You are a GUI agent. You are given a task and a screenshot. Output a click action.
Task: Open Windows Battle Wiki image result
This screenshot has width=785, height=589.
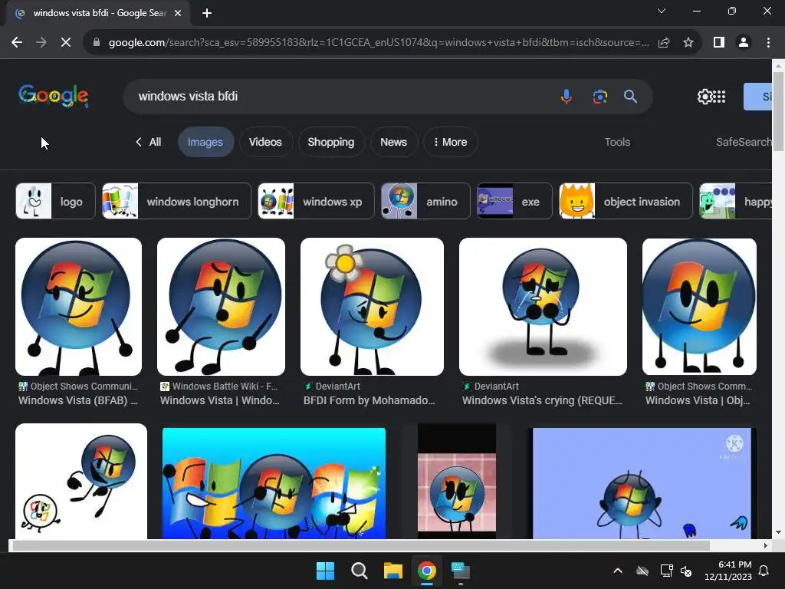pyautogui.click(x=221, y=307)
